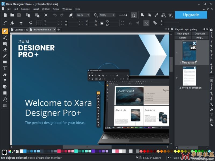Redo the last undone action
The width and height of the screenshot is (215, 161).
click(62, 15)
